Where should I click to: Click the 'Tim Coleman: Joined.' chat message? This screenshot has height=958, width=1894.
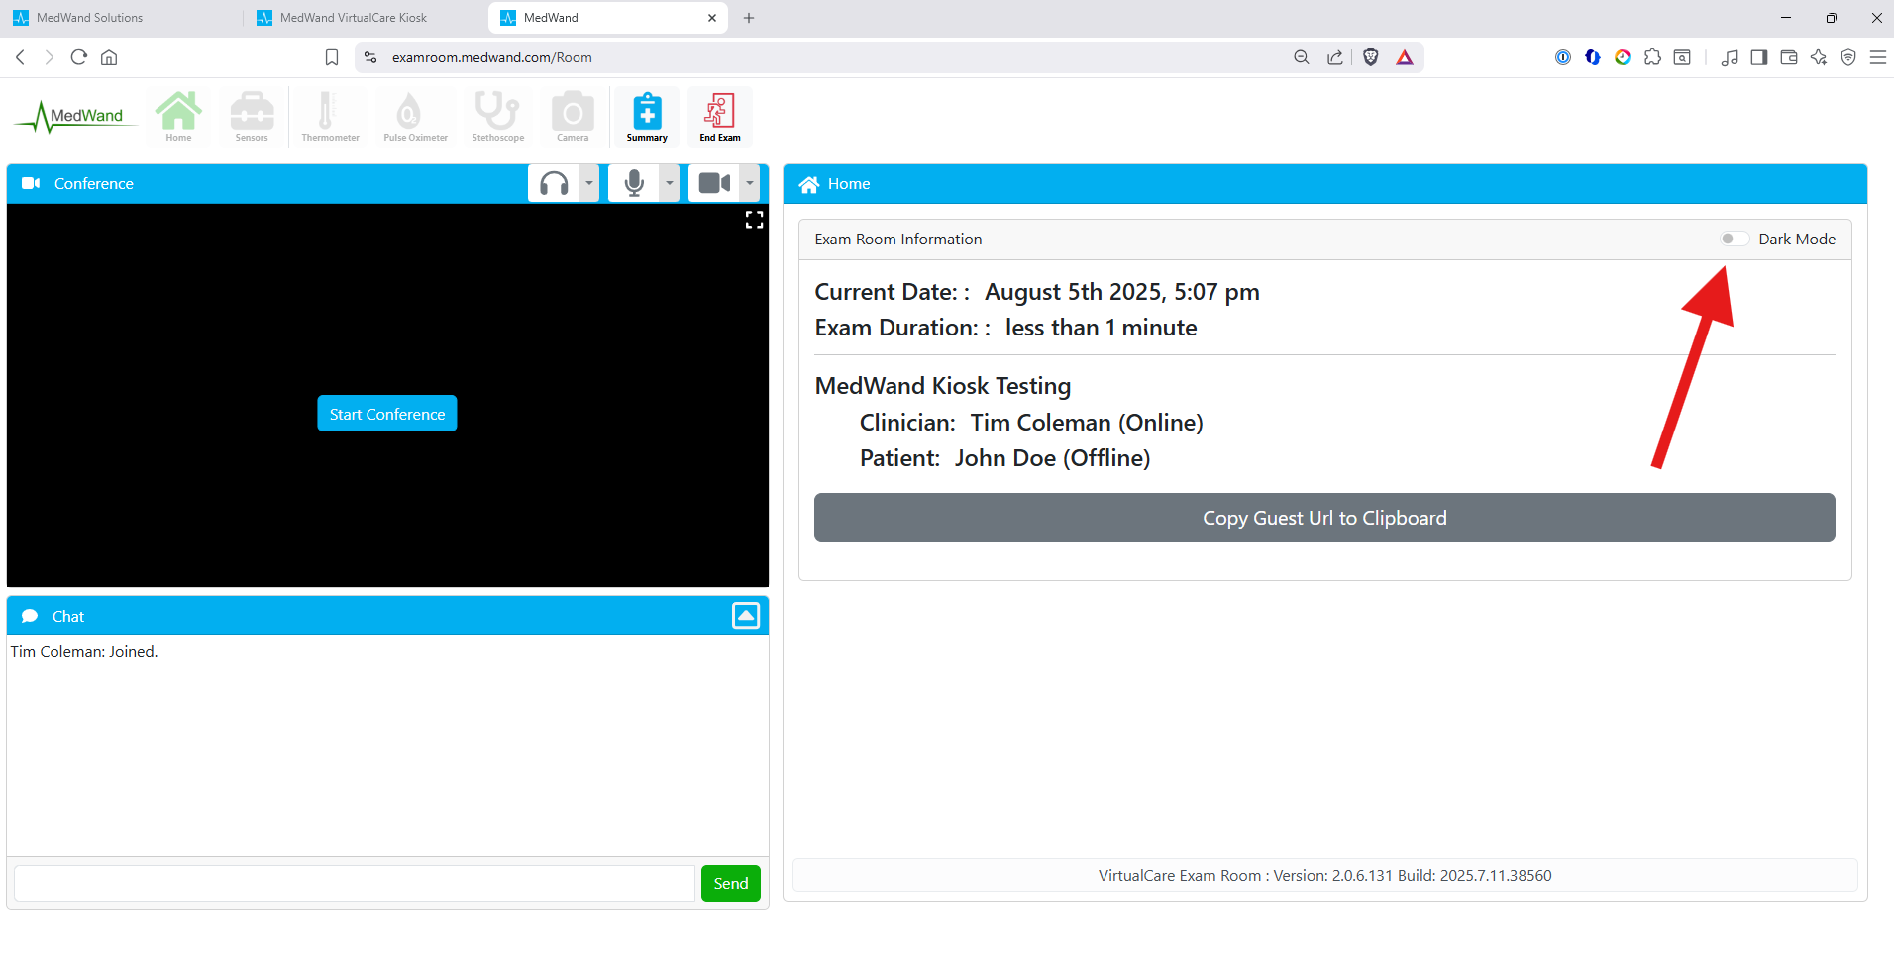[x=84, y=651]
